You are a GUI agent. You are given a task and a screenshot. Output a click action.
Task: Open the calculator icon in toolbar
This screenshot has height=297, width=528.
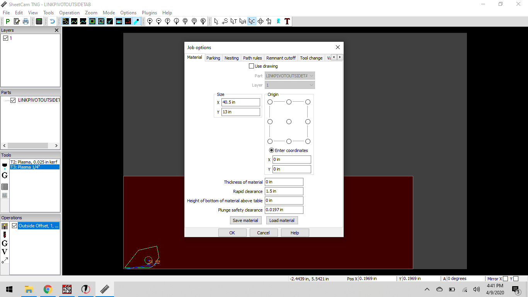[x=39, y=21]
